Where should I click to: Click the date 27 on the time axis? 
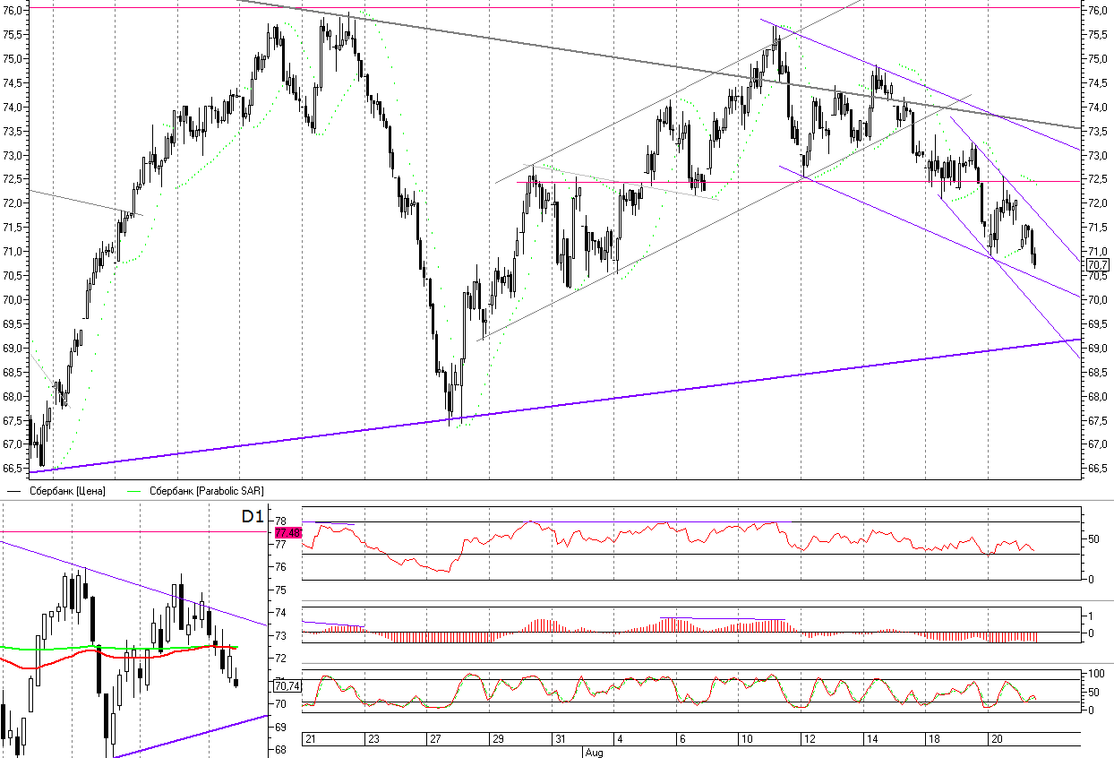click(x=435, y=740)
